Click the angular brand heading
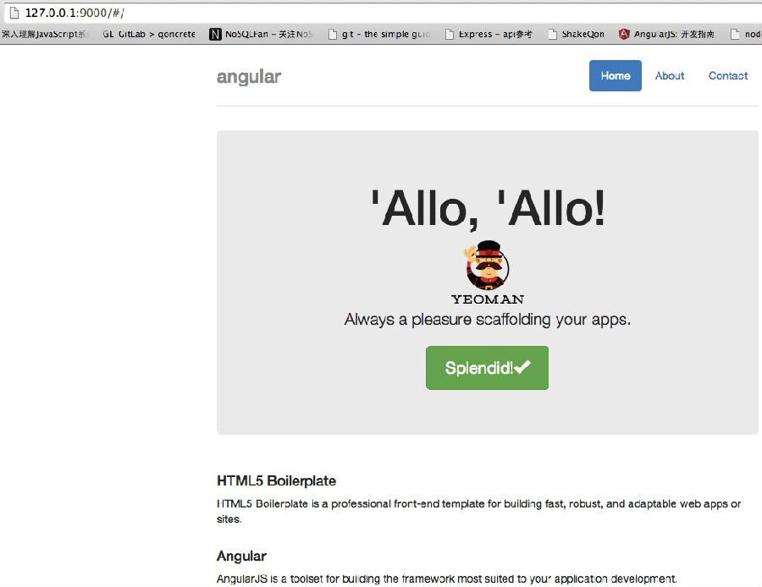Viewport: 762px width, 587px height. [248, 77]
